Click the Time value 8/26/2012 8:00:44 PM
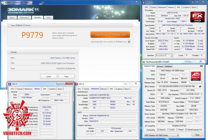 [x=66, y=68]
